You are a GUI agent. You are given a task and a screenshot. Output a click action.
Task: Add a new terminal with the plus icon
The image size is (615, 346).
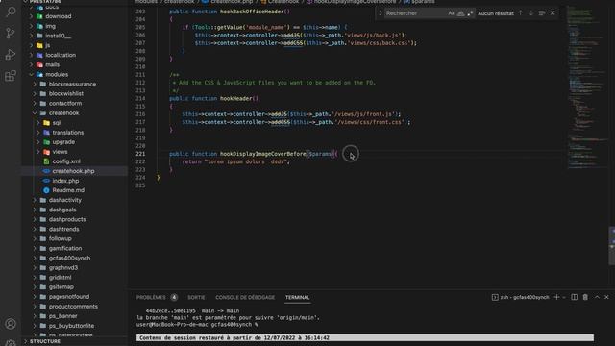tap(556, 297)
